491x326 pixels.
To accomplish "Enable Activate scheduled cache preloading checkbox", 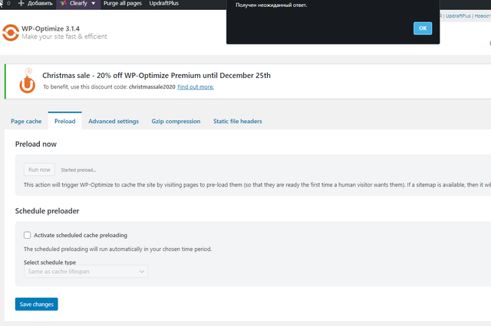I will (x=28, y=235).
